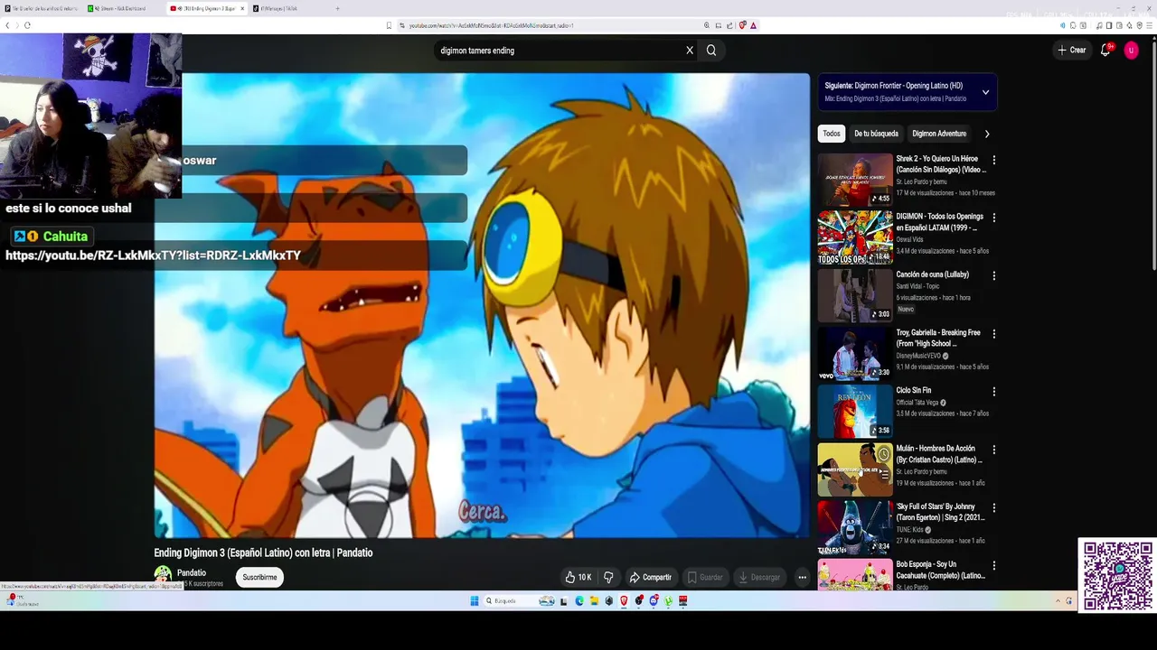Screen dimensions: 1157x650
Task: Switch to the Stream Kick Dashboard tab
Action: tap(120, 8)
